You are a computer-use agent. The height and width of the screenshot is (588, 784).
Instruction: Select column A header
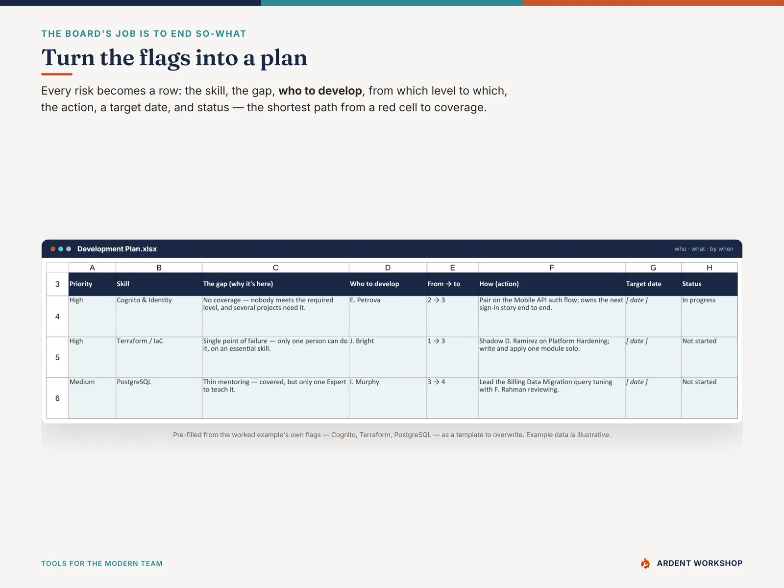point(92,268)
